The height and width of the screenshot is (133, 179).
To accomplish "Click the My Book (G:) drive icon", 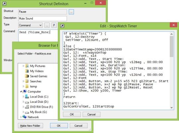I will pyautogui.click(x=27, y=112).
